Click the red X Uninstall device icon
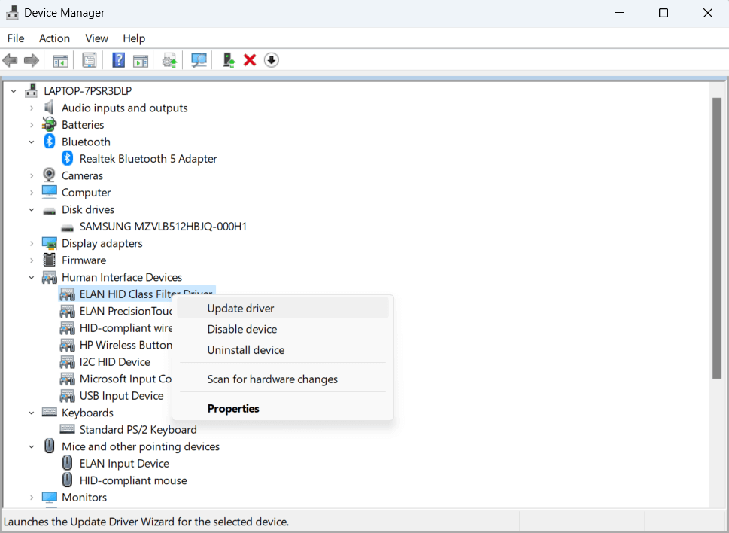Viewport: 729px width, 533px height. point(250,60)
